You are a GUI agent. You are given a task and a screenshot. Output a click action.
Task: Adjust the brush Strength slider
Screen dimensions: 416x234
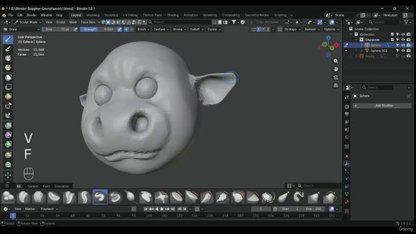98,29
